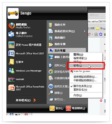Open Mozilla Firefox from the Start menu
This screenshot has width=112, height=124.
coord(11,26)
